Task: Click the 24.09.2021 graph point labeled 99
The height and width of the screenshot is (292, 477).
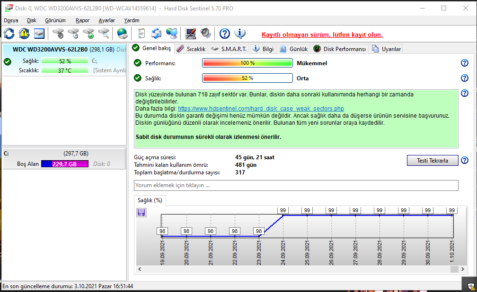Action: point(283,215)
